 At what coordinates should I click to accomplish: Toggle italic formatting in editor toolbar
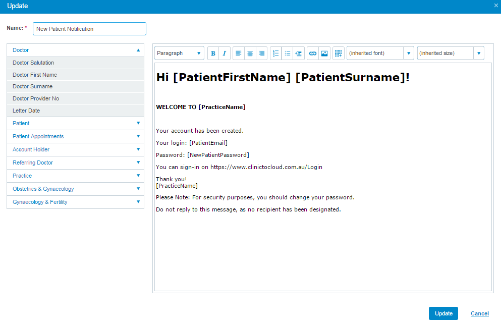click(x=225, y=53)
